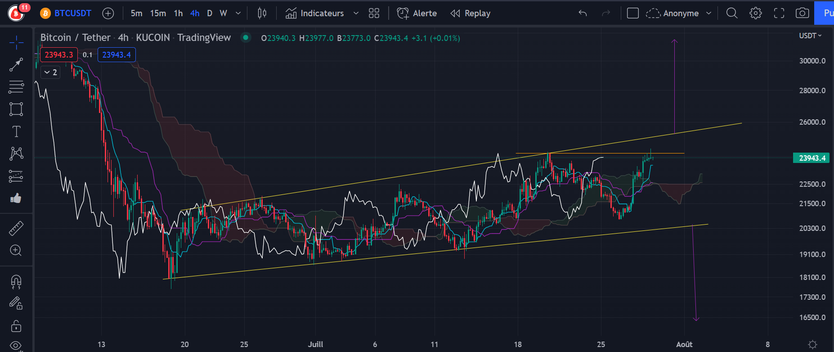Take a chart snapshot with camera icon
This screenshot has height=352, width=834.
pyautogui.click(x=802, y=14)
